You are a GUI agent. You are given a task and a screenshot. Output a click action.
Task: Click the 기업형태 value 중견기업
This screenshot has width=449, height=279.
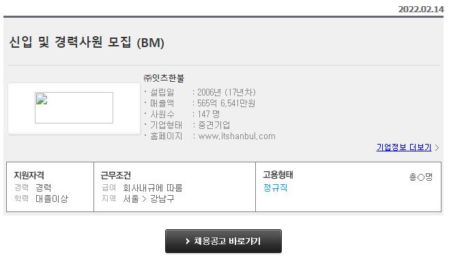214,125
